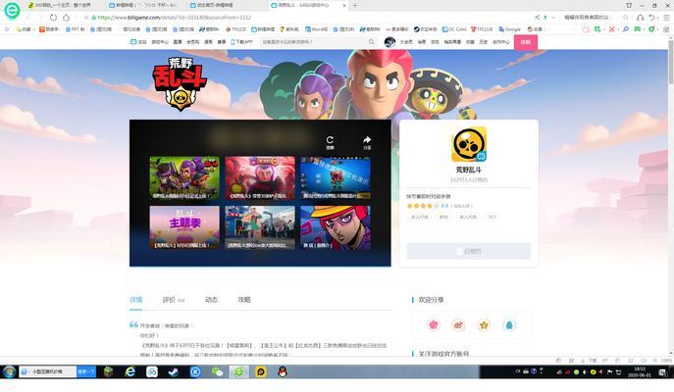The width and height of the screenshot is (674, 392).
Task: Click the browser toolbar headphones icon
Action: tap(640, 18)
